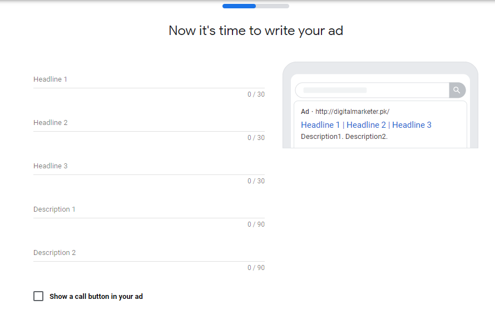The image size is (495, 320).
Task: Click into the Description 1 field
Action: (x=149, y=209)
